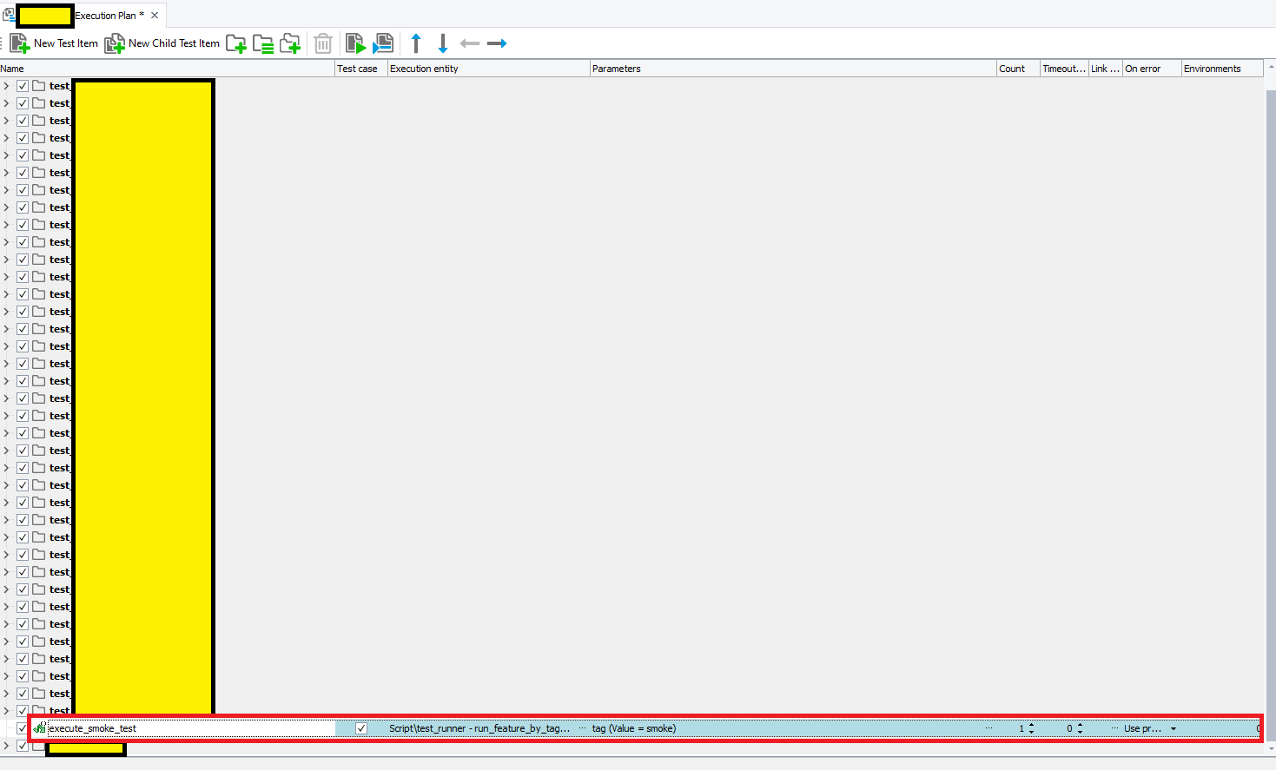Move selected item down with blue arrow
Screen dimensions: 1276x770
[443, 43]
